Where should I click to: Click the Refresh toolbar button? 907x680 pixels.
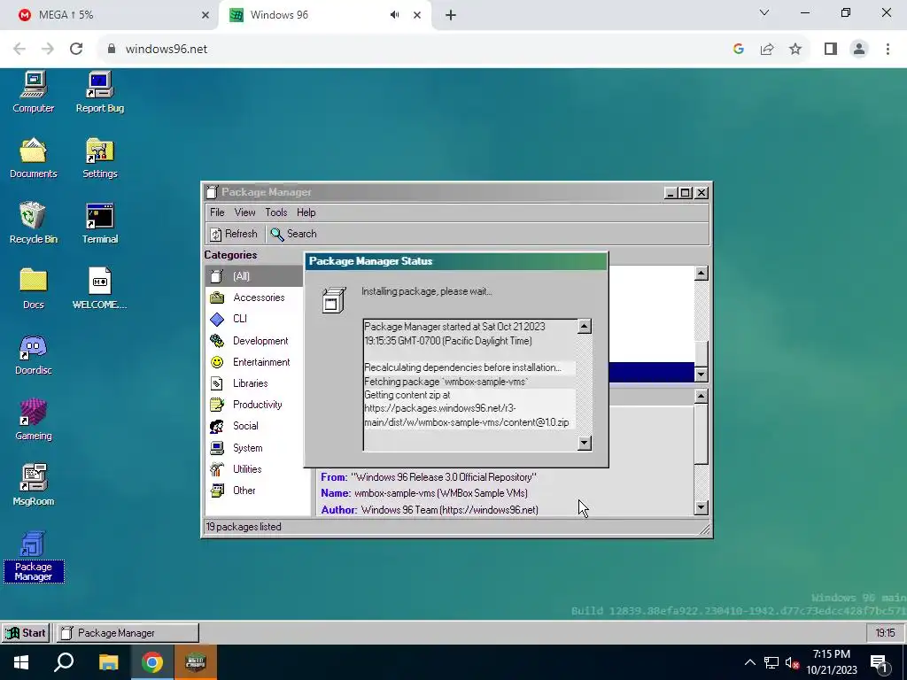(x=234, y=234)
